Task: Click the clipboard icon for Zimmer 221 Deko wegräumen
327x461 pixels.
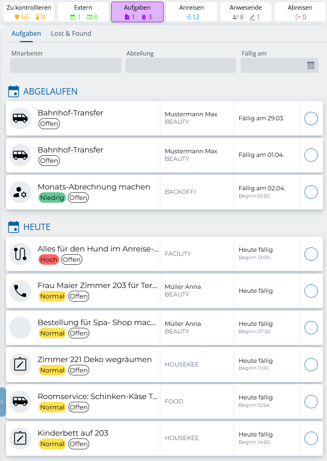Action: [20, 364]
